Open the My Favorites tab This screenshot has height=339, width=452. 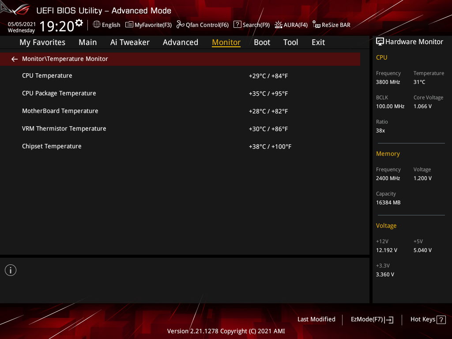42,42
